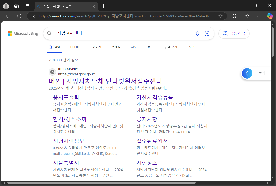This screenshot has width=276, height=186.
Task: Go to the Microsoft Bing logo home
Action: (23, 33)
